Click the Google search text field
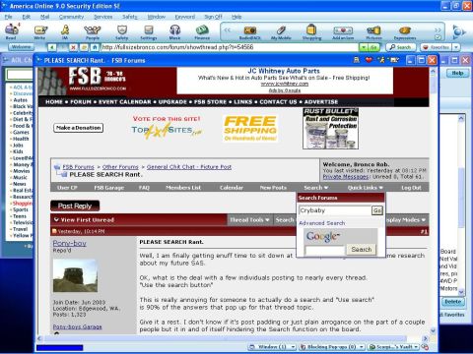473x354 pixels. (x=324, y=251)
